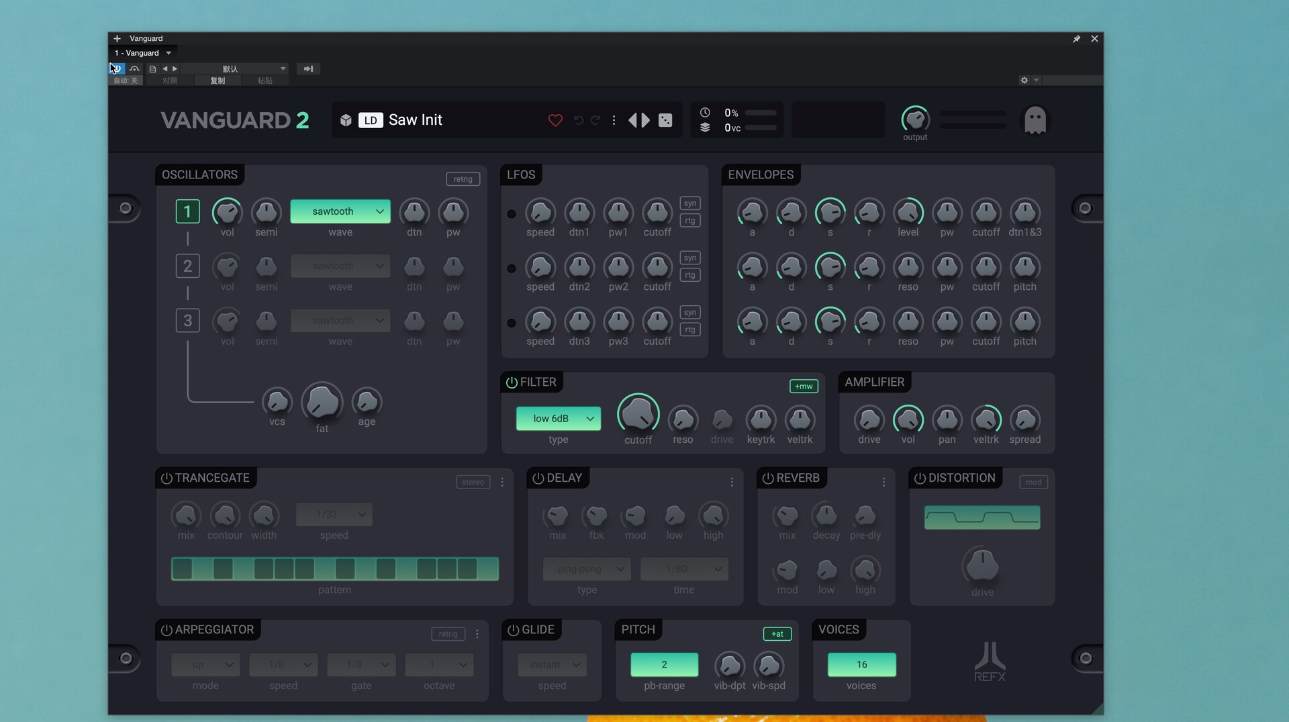This screenshot has height=722, width=1289.
Task: Click the 复制 copy tab
Action: (218, 81)
